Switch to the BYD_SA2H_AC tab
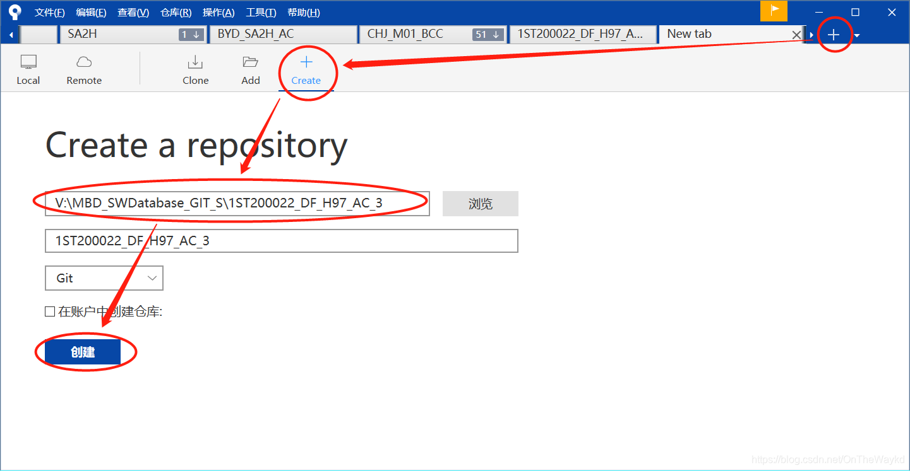The width and height of the screenshot is (910, 471). pyautogui.click(x=283, y=35)
